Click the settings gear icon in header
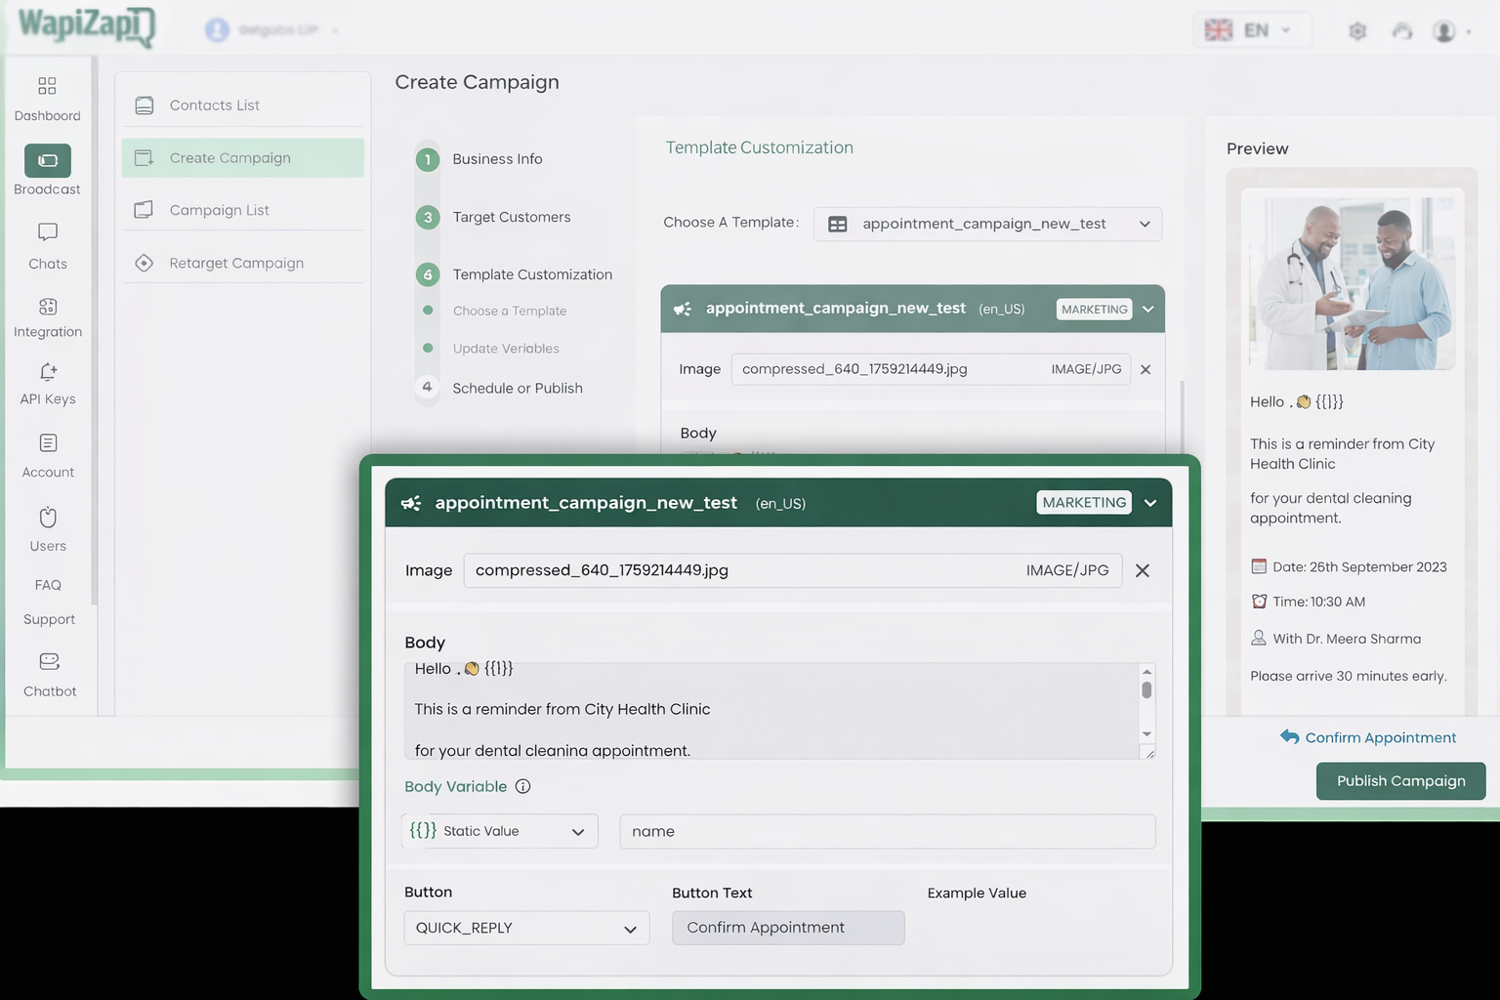 pyautogui.click(x=1357, y=31)
